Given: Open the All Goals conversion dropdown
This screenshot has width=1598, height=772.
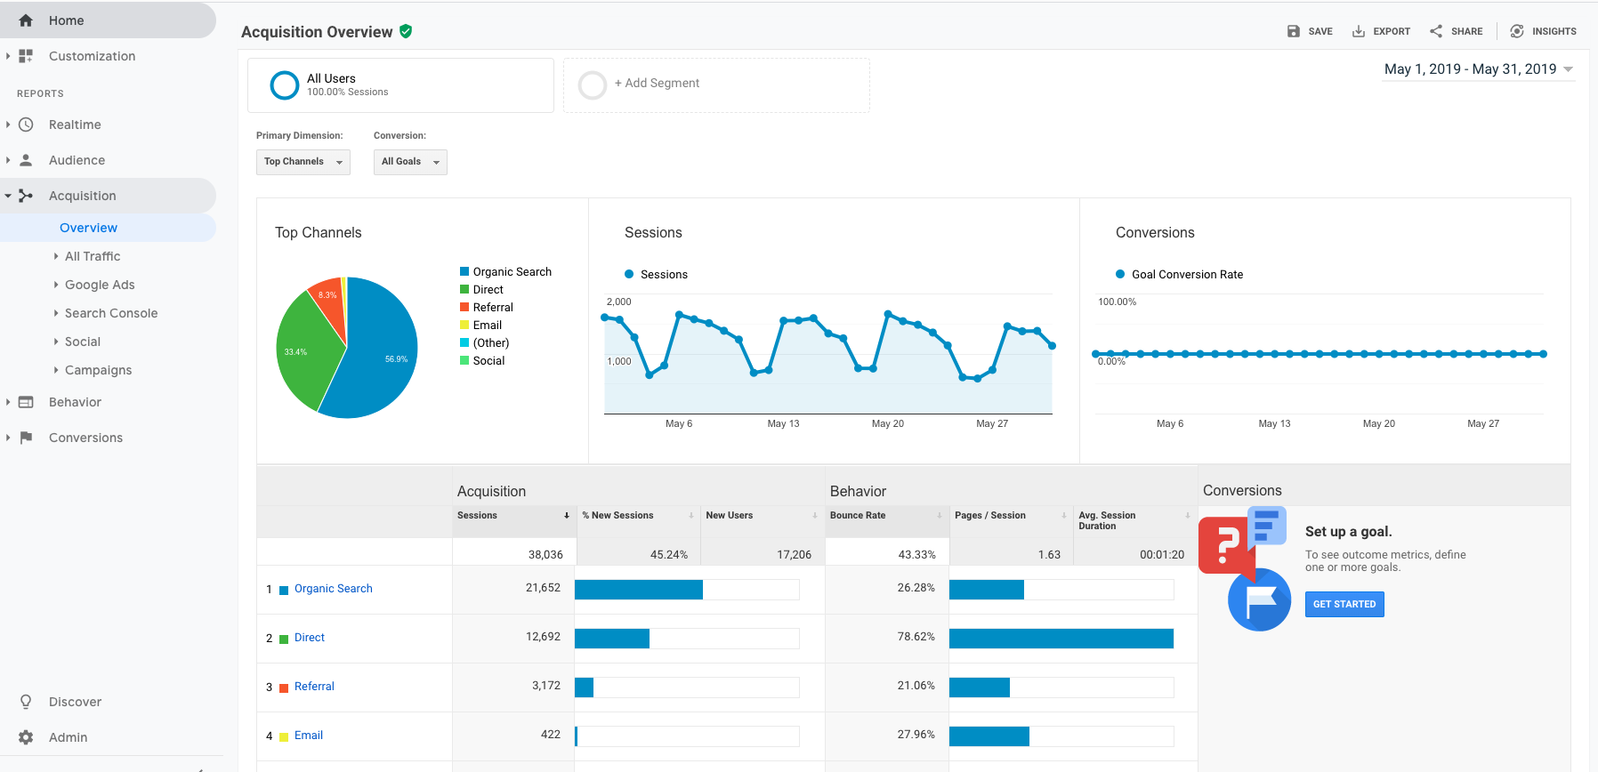Looking at the screenshot, I should pyautogui.click(x=409, y=162).
